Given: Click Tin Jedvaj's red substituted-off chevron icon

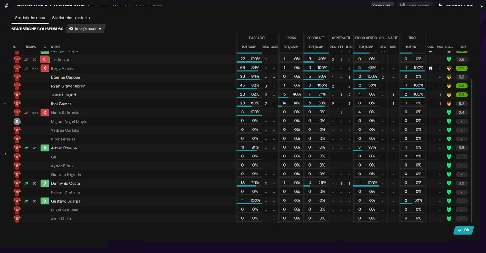Looking at the screenshot, I should pos(45,60).
